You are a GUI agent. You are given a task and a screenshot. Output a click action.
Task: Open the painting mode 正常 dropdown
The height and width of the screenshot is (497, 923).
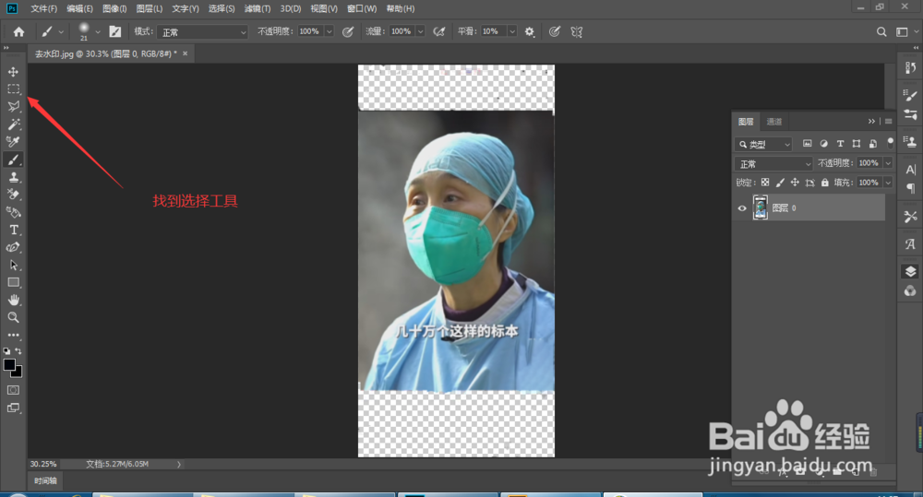[x=202, y=31]
